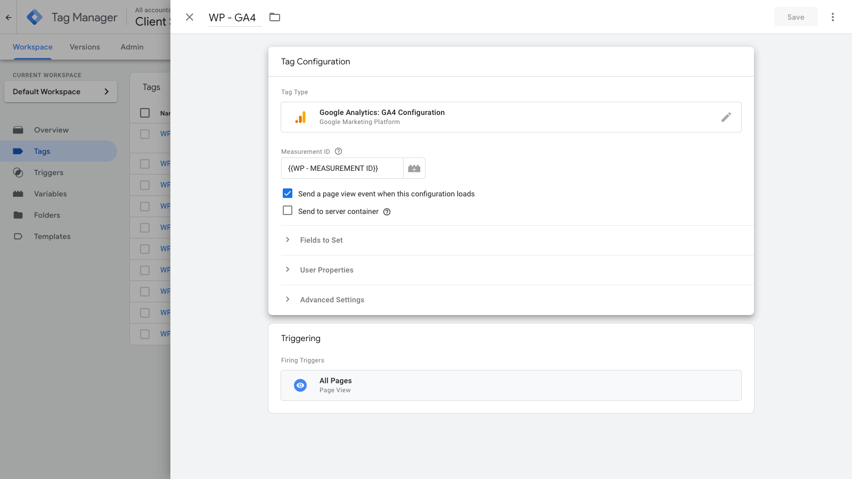Open the Default Workspace selector
Image resolution: width=852 pixels, height=479 pixels.
click(61, 92)
